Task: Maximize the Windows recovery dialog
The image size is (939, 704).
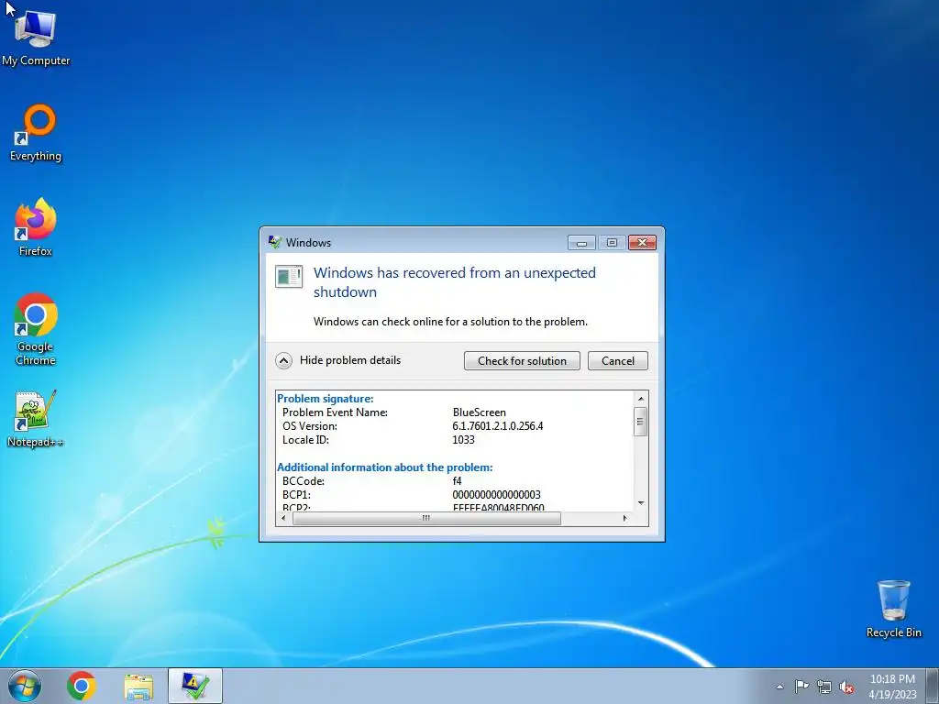Action: pos(612,242)
